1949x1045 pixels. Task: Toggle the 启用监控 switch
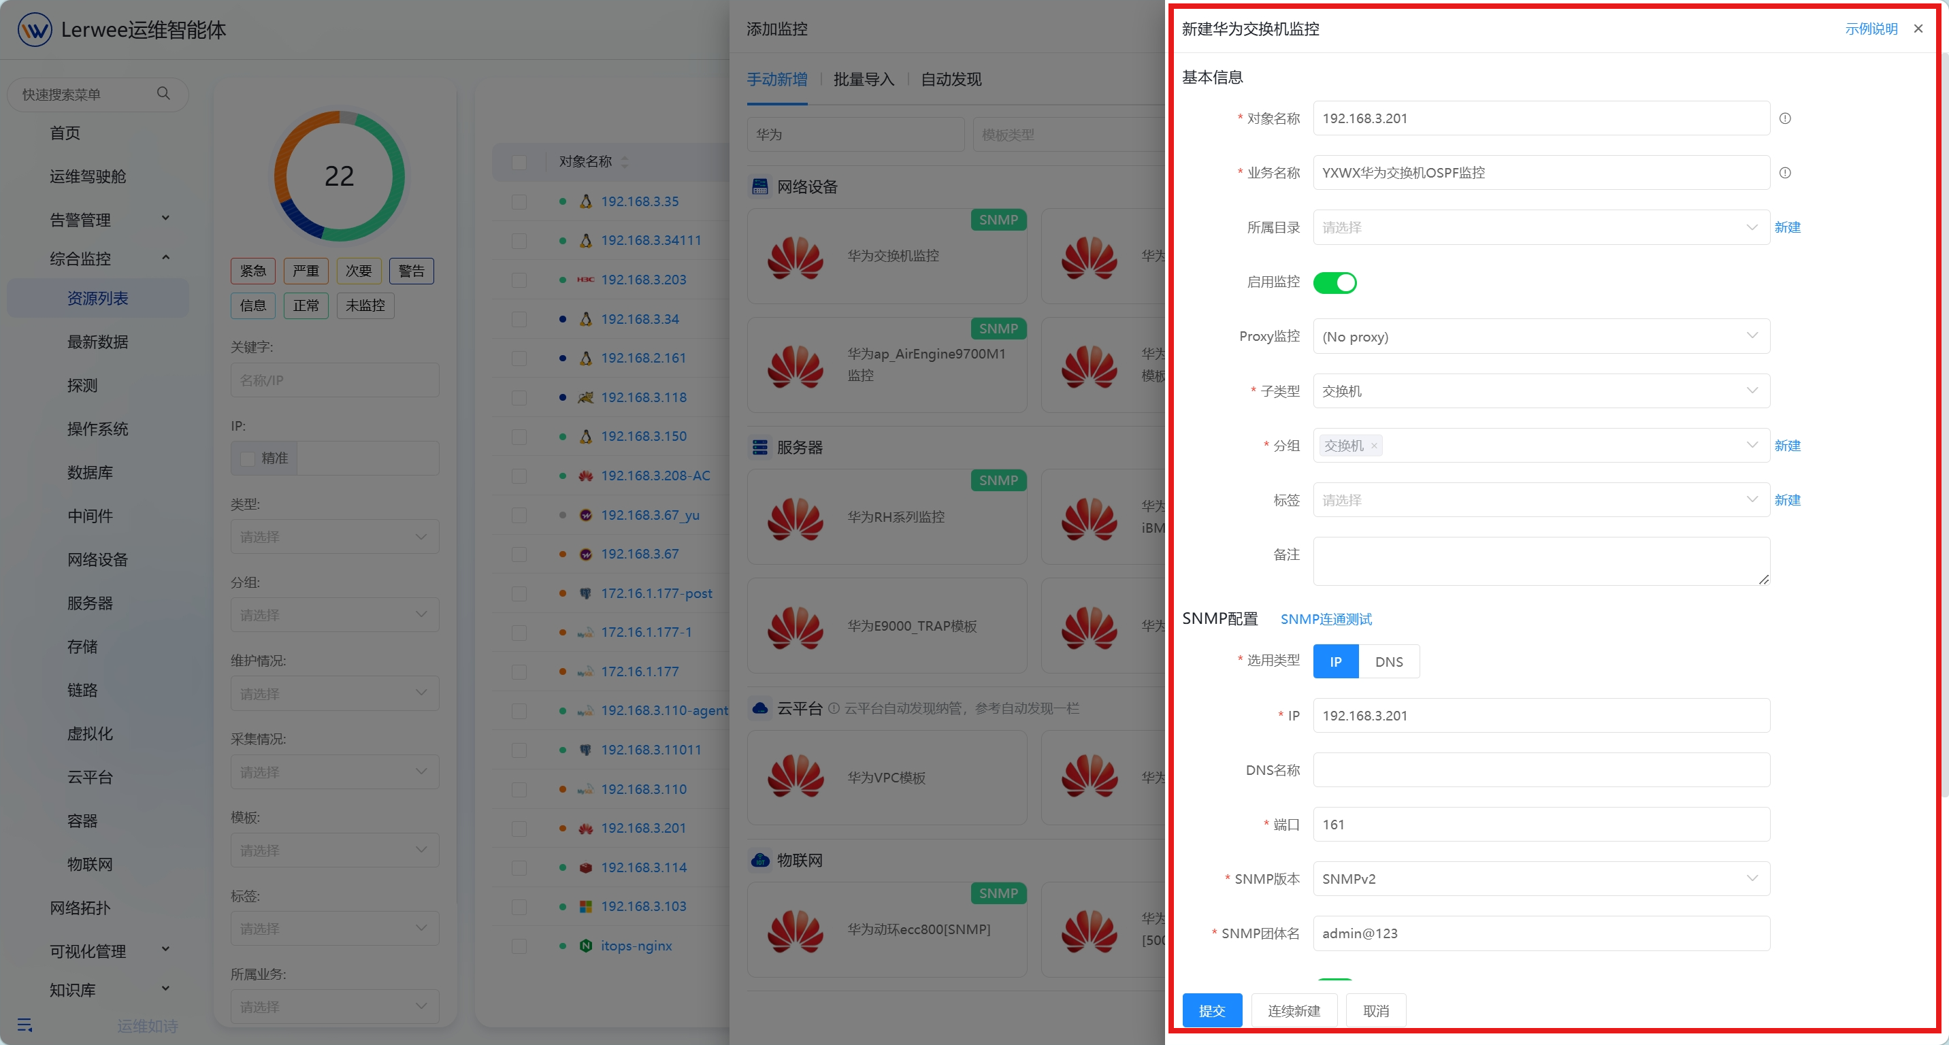pyautogui.click(x=1334, y=283)
